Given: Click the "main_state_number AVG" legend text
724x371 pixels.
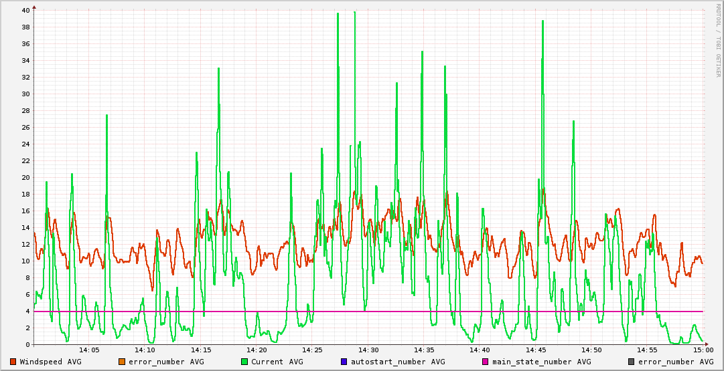Looking at the screenshot, I should 542,362.
